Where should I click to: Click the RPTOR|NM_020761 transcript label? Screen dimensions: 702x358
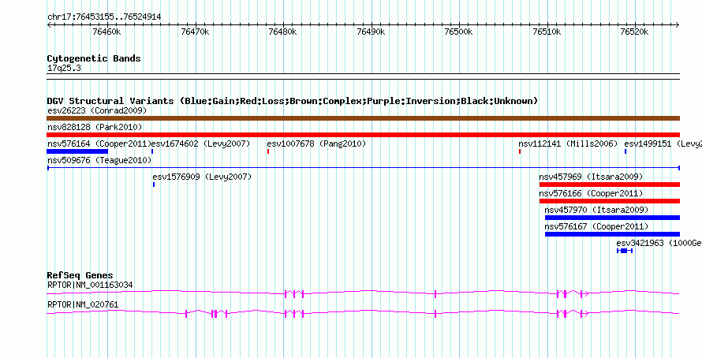tap(83, 304)
